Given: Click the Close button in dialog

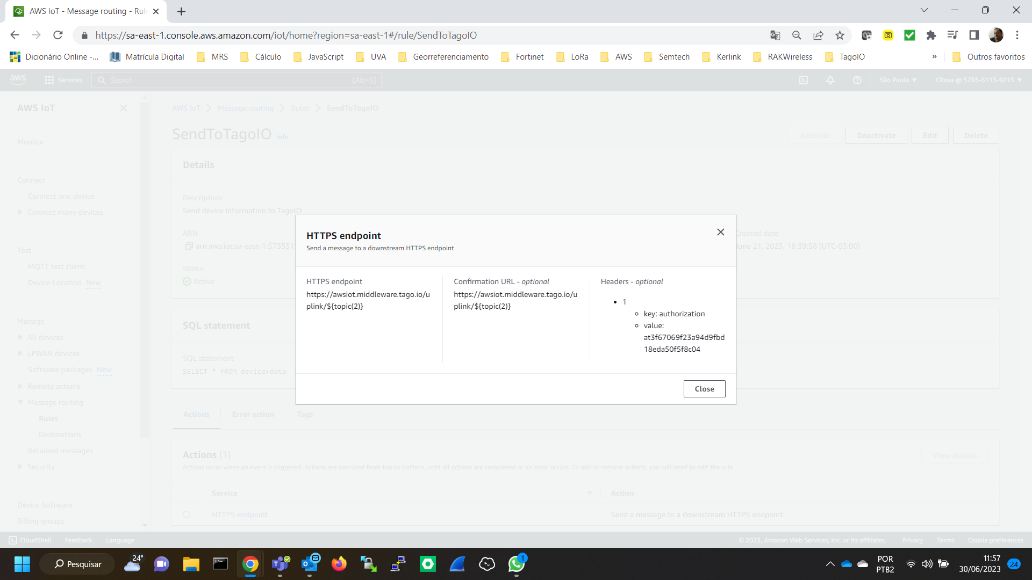Looking at the screenshot, I should (704, 389).
